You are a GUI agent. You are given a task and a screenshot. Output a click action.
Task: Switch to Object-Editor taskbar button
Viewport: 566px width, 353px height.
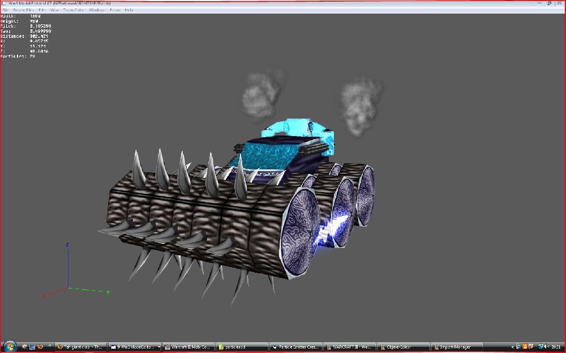pyautogui.click(x=404, y=347)
